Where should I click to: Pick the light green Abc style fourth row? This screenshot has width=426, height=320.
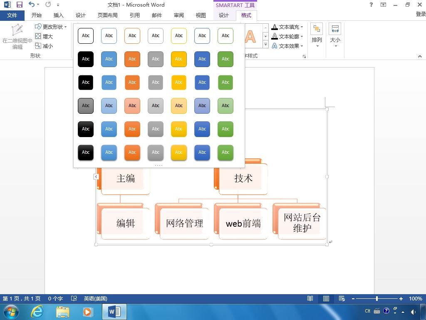pyautogui.click(x=225, y=105)
